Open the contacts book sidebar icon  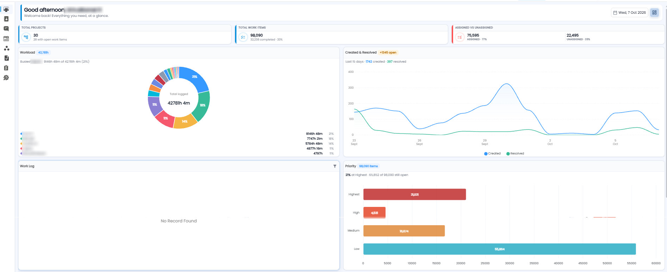[6, 19]
